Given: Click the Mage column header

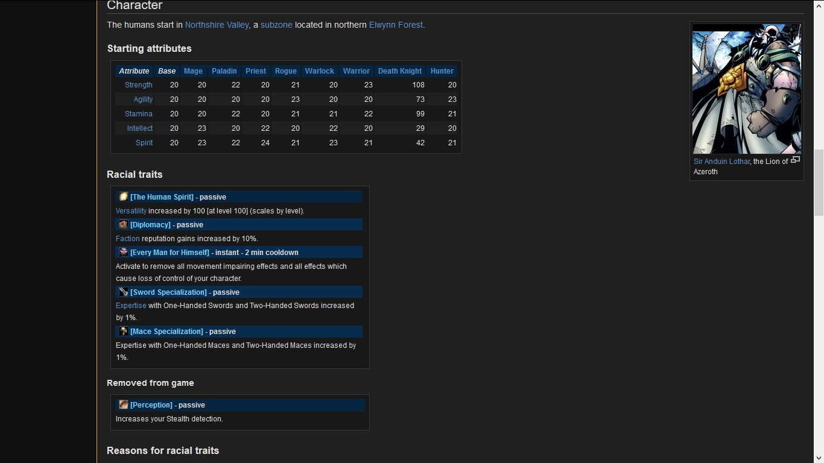Looking at the screenshot, I should 193,71.
